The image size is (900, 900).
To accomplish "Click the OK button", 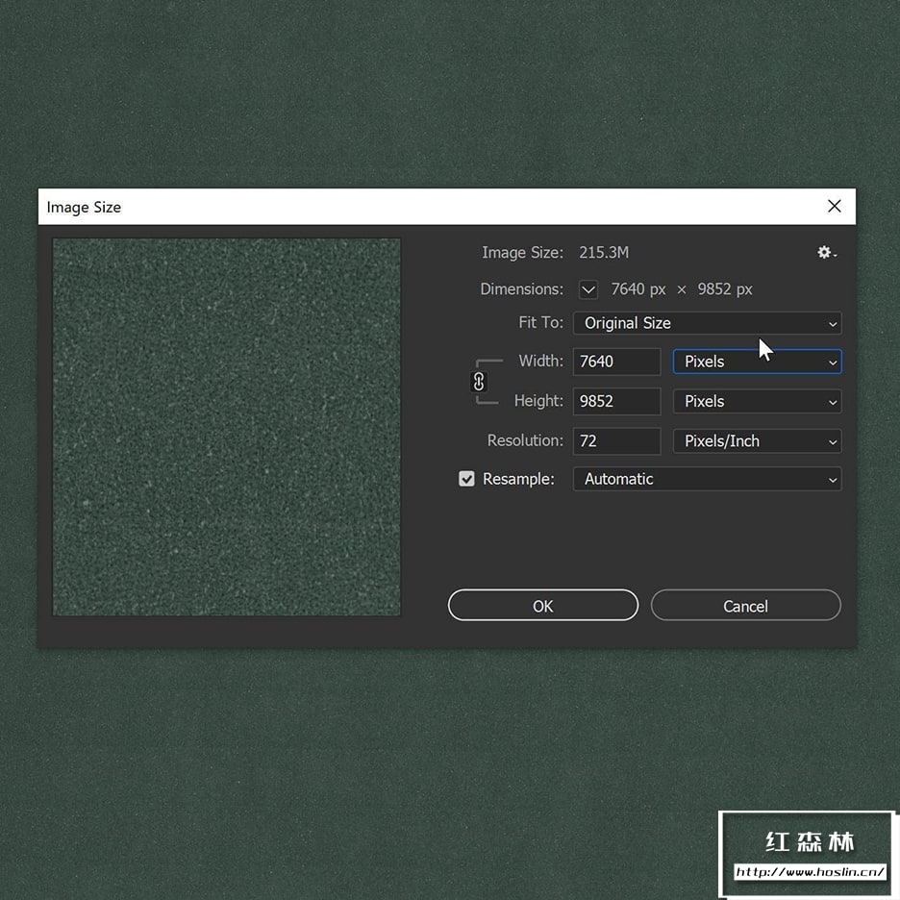I will pyautogui.click(x=543, y=606).
